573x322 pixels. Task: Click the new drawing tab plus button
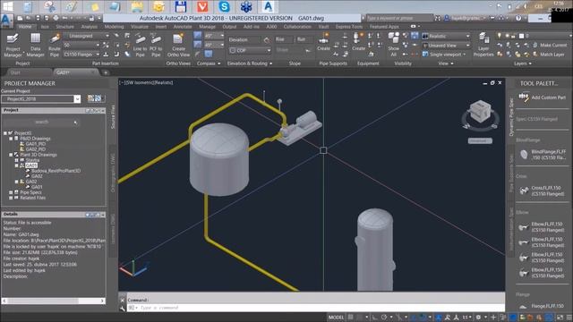[x=106, y=72]
